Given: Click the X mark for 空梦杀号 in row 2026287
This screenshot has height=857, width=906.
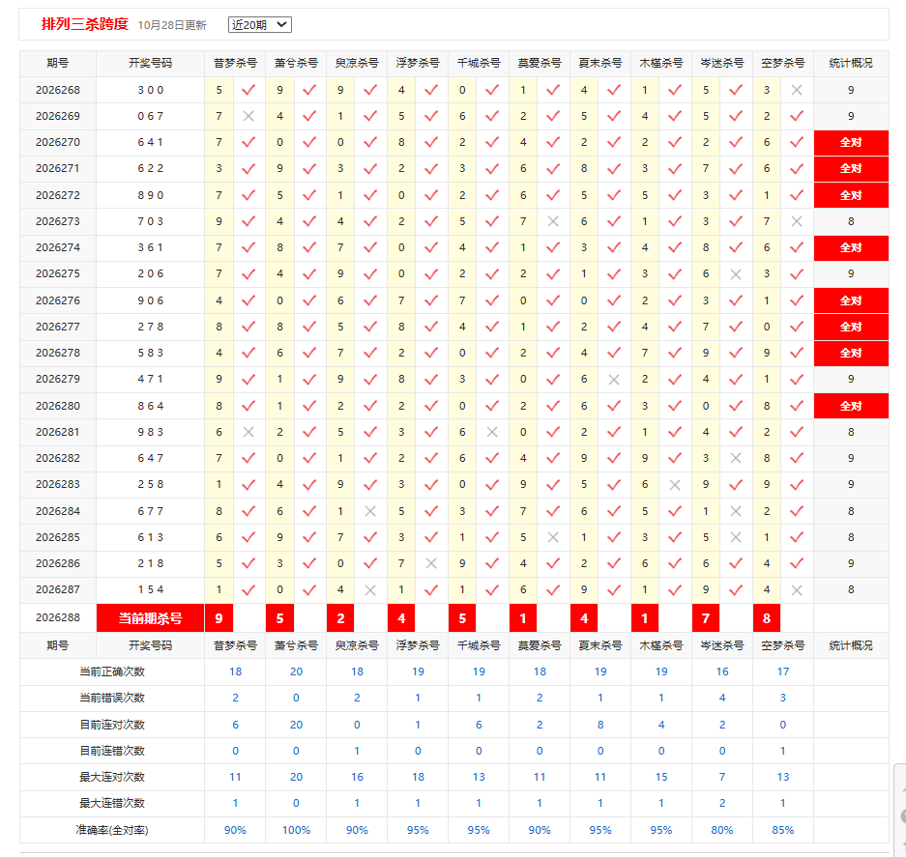Looking at the screenshot, I should pos(797,590).
